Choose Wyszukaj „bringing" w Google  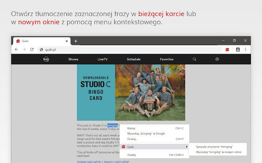(x=154, y=134)
